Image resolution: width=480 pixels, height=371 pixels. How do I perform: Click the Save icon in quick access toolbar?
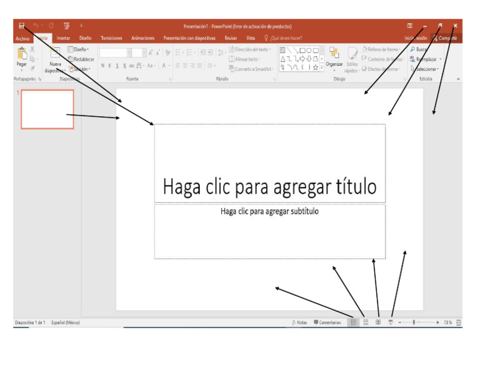[21, 26]
